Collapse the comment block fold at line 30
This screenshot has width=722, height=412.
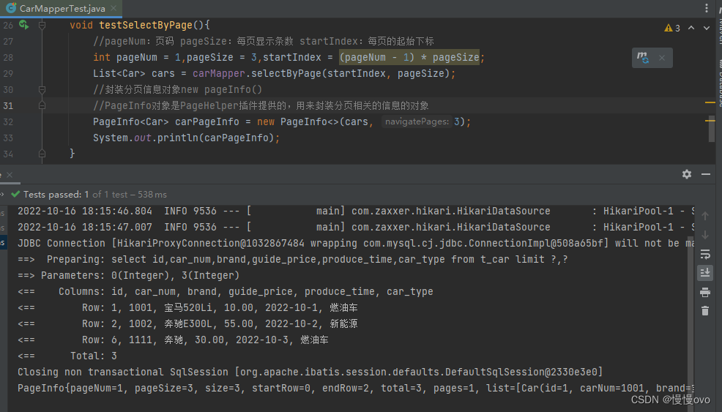coord(42,90)
